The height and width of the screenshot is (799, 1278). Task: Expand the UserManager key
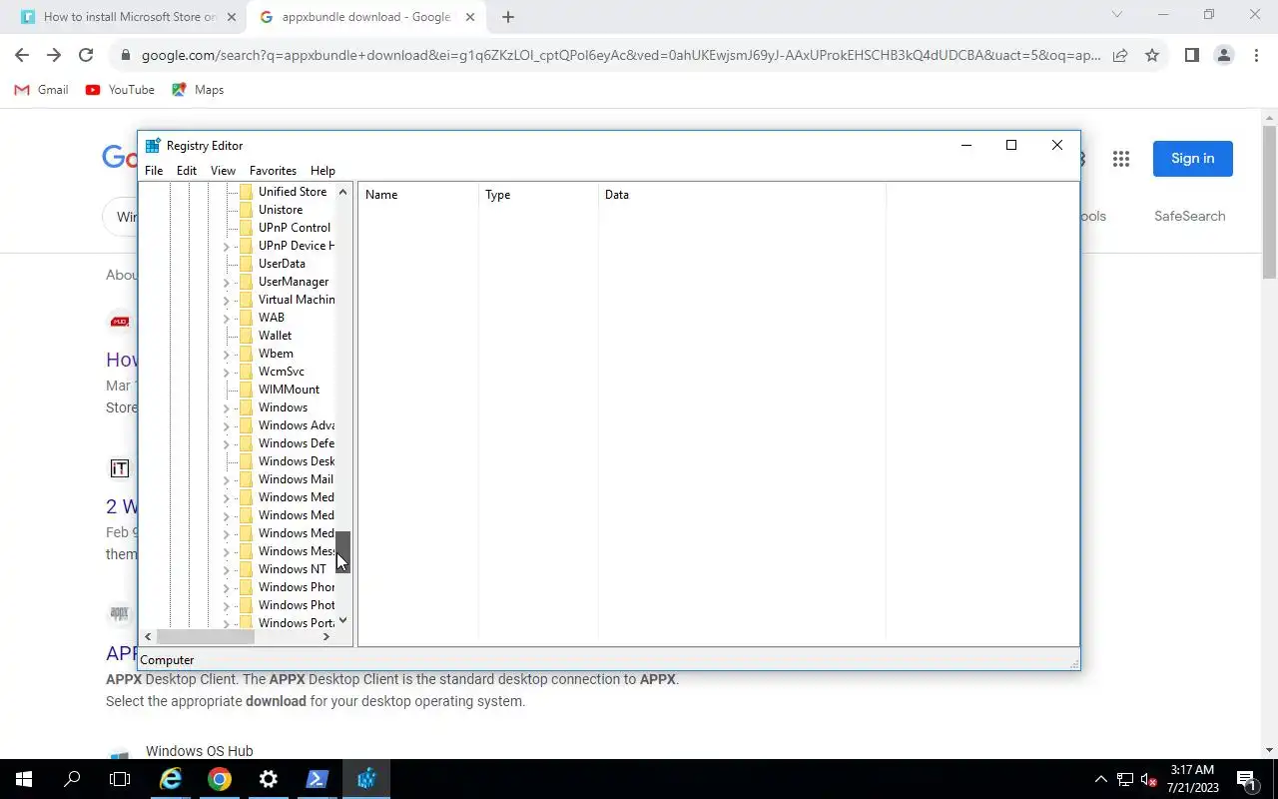click(227, 282)
